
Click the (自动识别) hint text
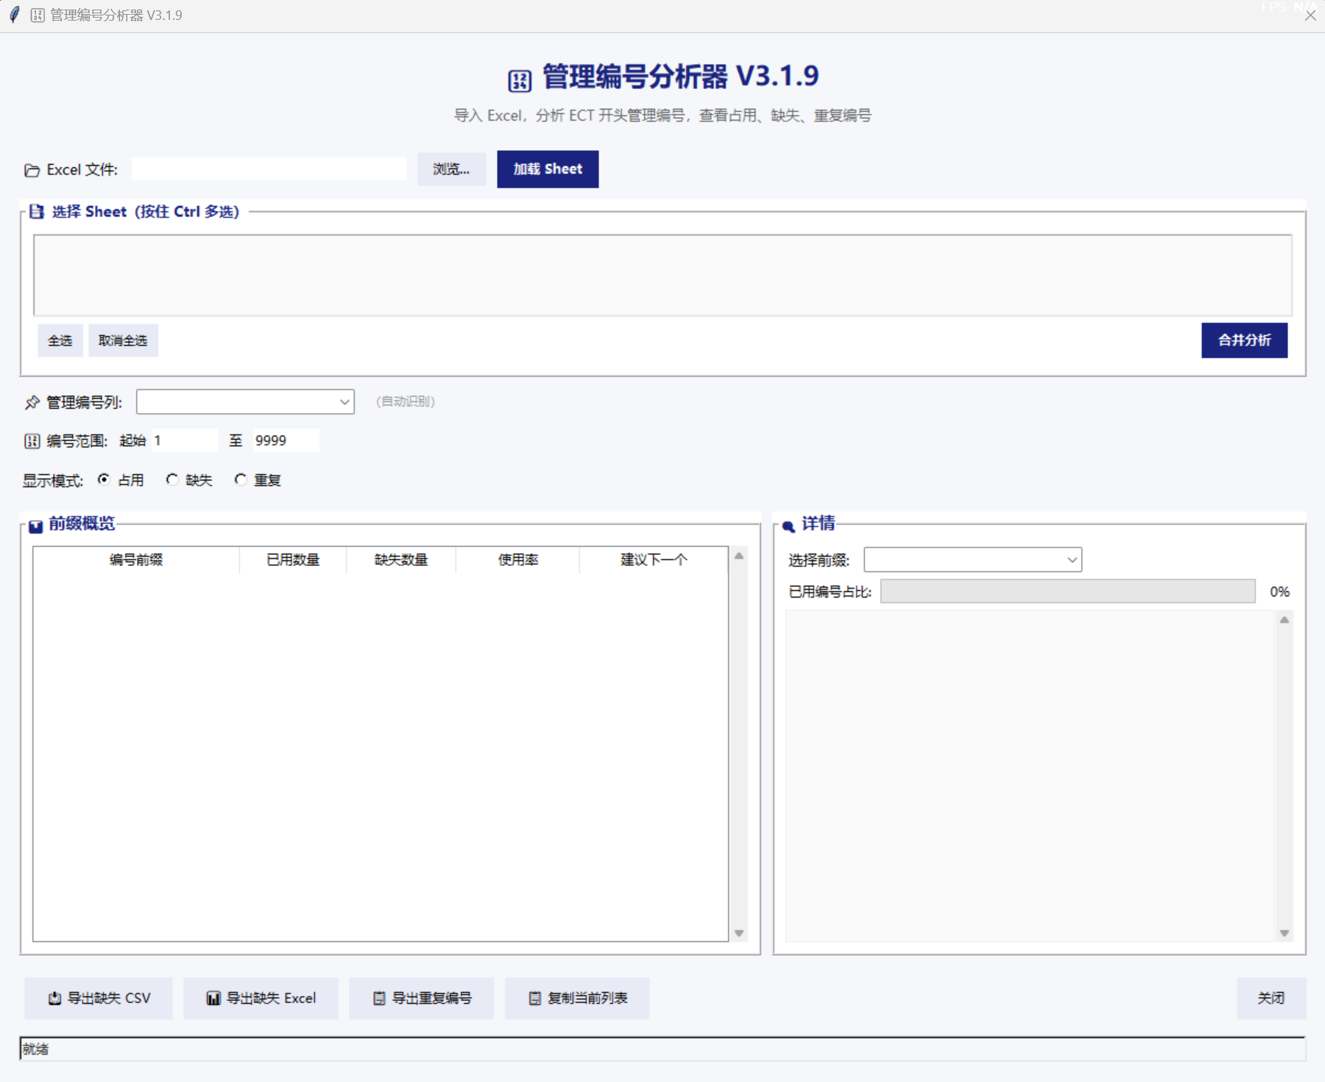pos(406,401)
